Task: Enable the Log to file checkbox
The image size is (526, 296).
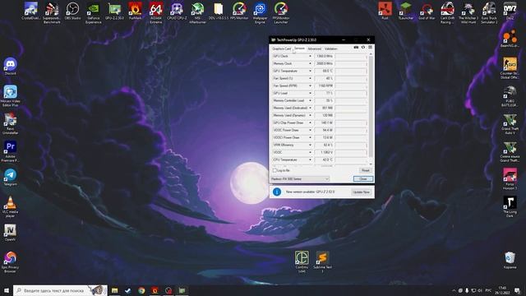Action: click(x=275, y=170)
